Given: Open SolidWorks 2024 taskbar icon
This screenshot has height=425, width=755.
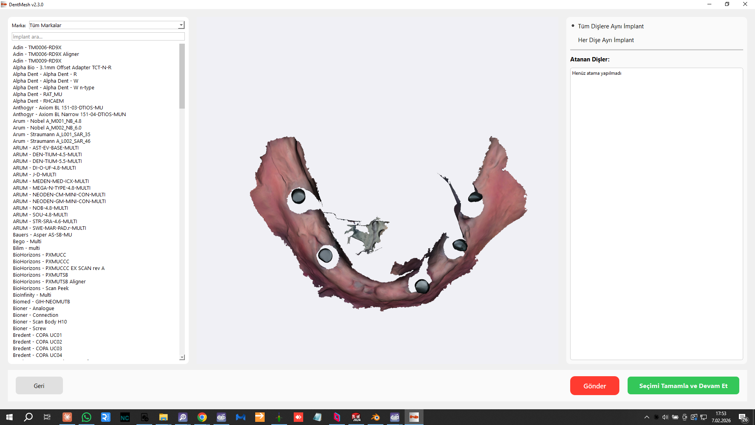Looking at the screenshot, I should (x=356, y=417).
